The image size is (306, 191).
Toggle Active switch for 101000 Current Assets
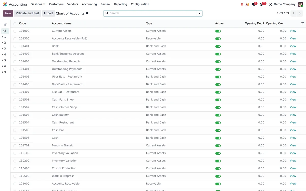point(218,31)
